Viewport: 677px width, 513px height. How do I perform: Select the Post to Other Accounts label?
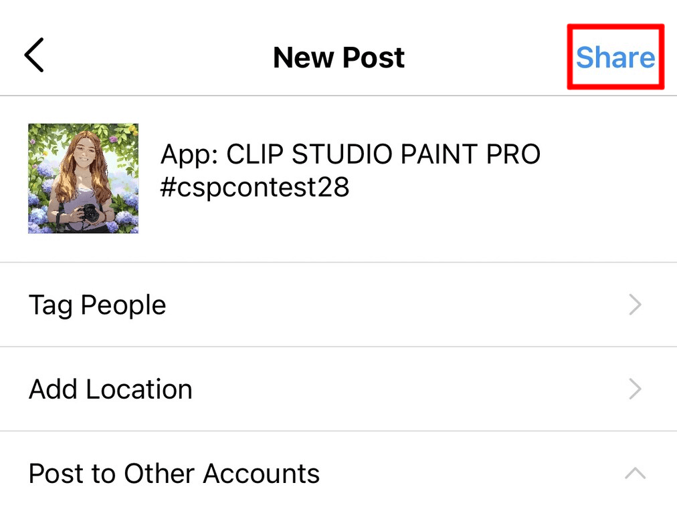coord(174,474)
